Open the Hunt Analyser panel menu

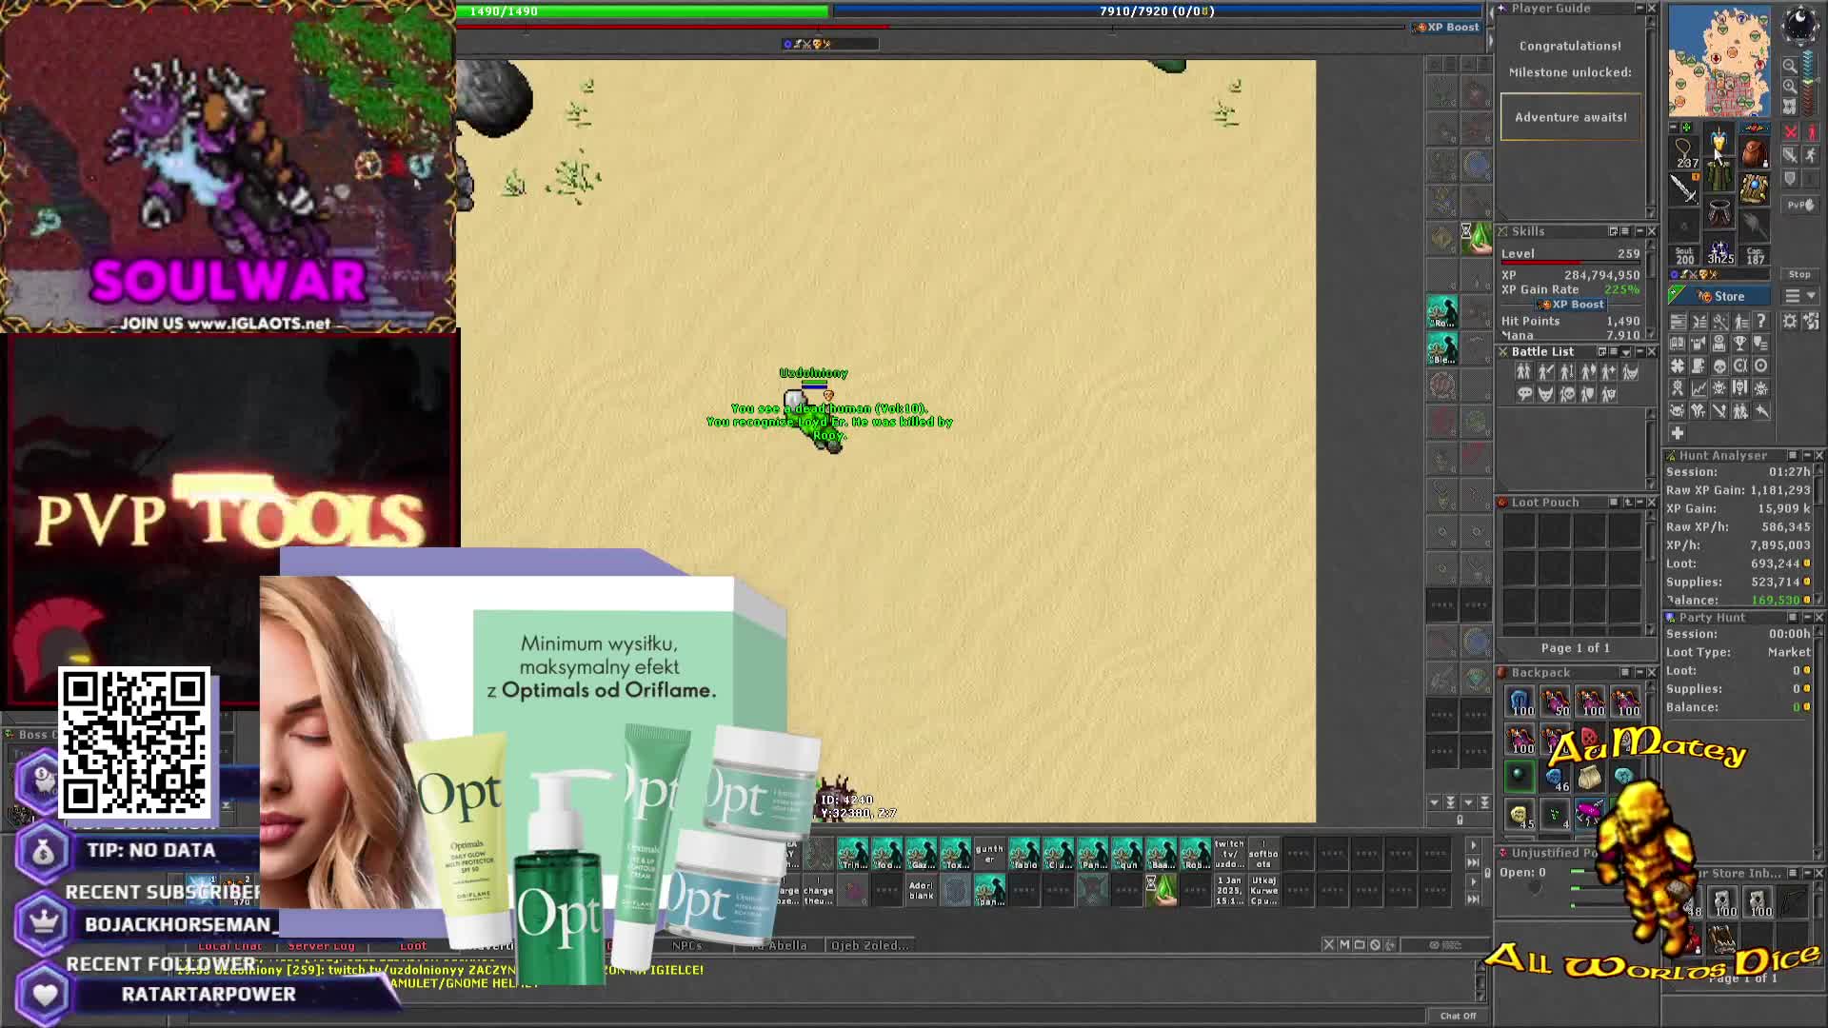[1793, 456]
